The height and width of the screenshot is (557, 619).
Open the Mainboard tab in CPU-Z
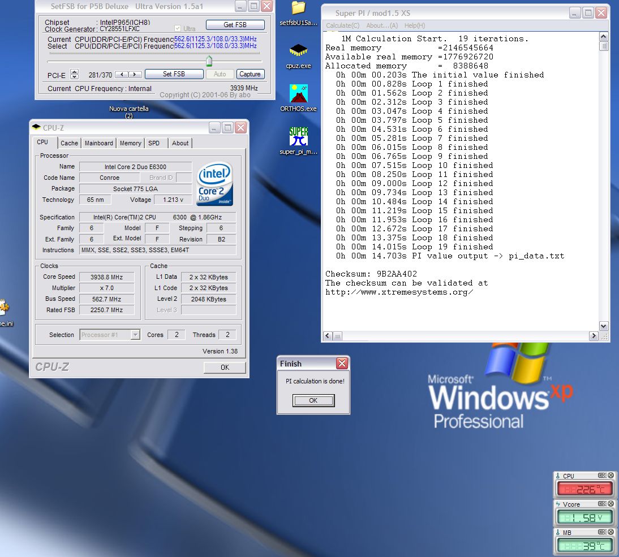98,143
